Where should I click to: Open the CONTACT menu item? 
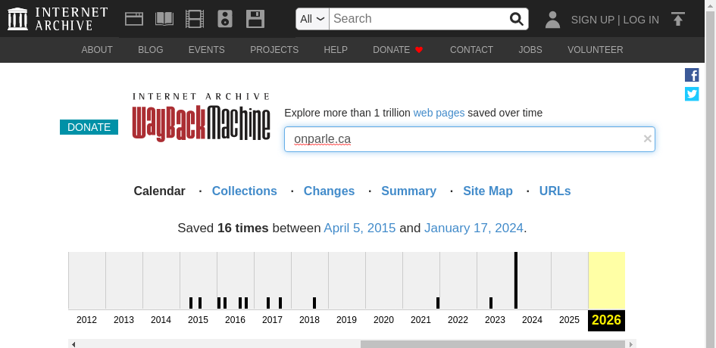pyautogui.click(x=472, y=50)
